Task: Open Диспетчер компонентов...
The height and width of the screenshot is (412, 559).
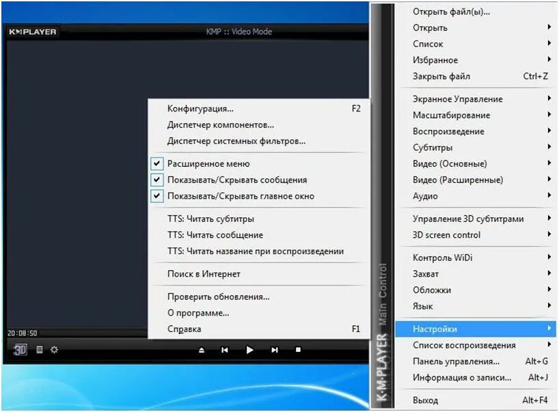Action: 259,125
